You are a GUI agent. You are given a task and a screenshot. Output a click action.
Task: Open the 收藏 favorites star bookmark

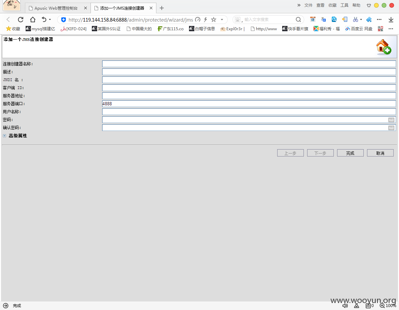tap(13, 29)
